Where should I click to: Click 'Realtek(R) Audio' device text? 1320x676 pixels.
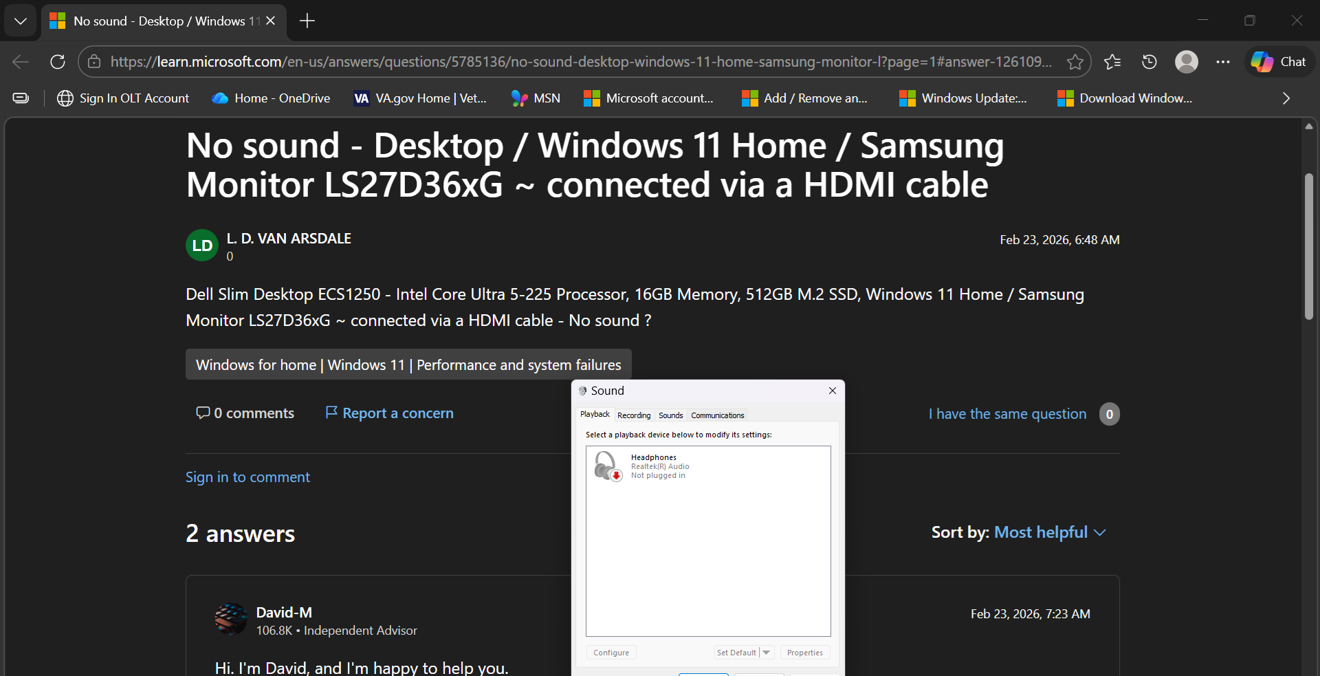tap(660, 466)
